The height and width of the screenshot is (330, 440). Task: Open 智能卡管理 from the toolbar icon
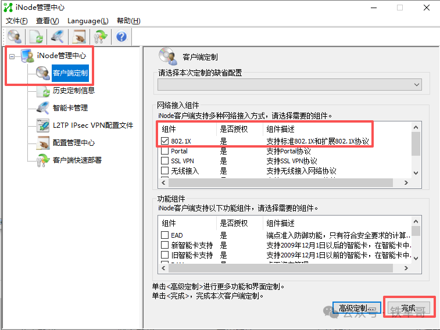(58, 37)
